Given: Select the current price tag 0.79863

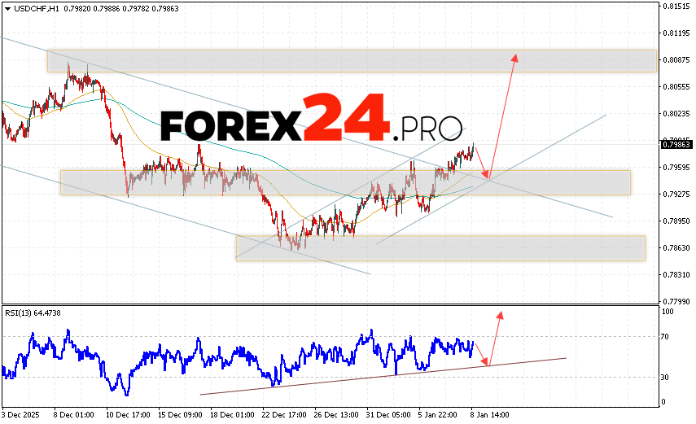Looking at the screenshot, I should click(677, 144).
